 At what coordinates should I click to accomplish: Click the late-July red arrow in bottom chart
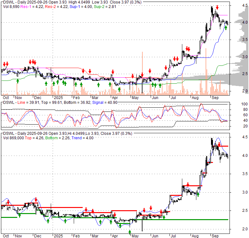188,185
